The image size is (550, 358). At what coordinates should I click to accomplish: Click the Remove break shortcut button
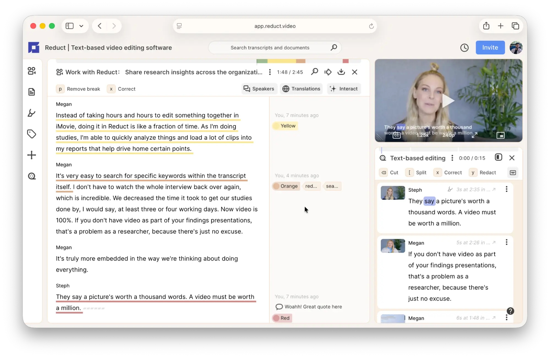[78, 89]
